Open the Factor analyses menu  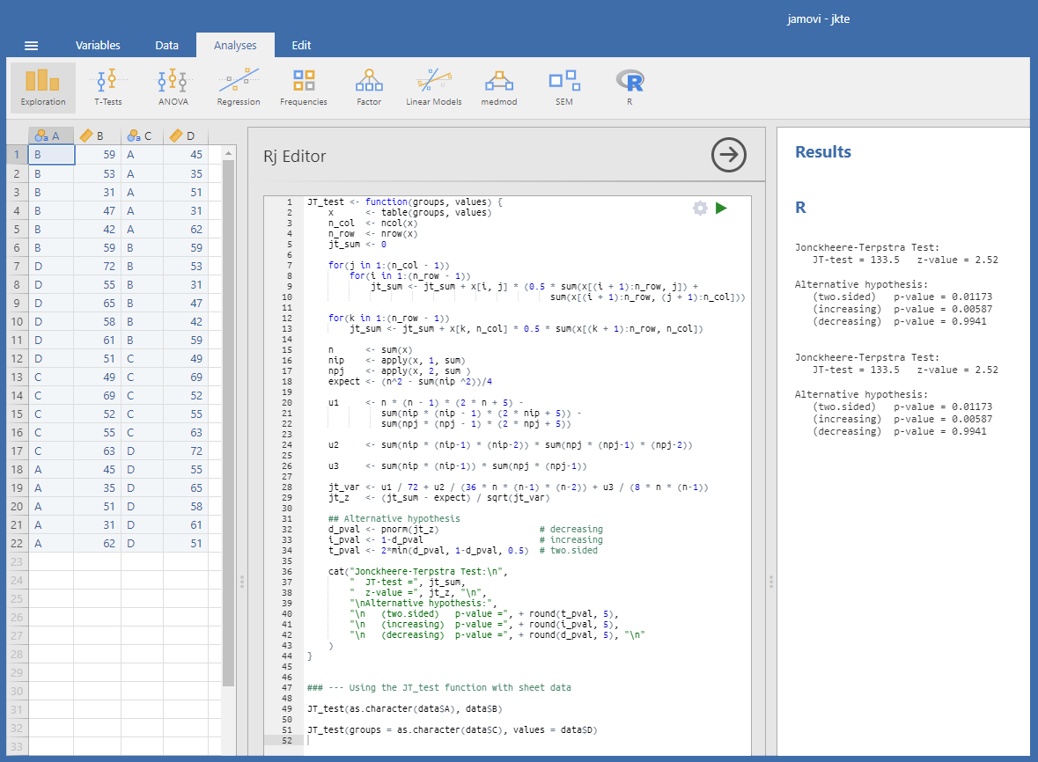pos(369,88)
